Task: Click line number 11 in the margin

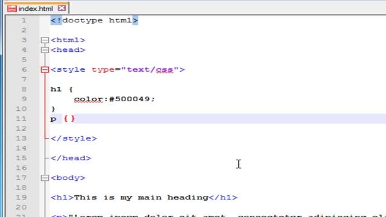Action: (x=21, y=119)
